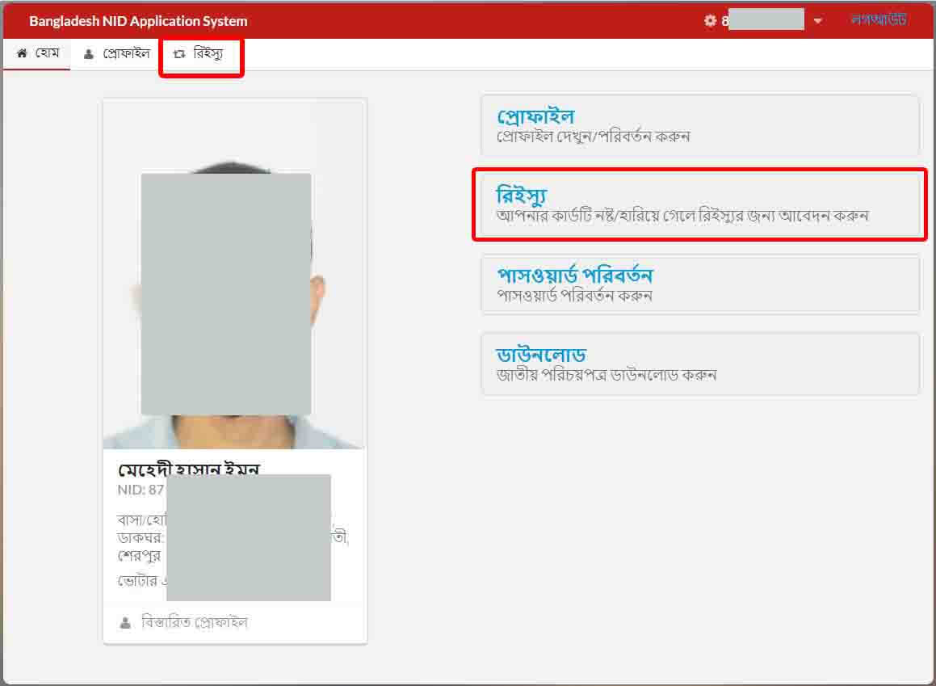
Task: Click the profile photo thumbnail
Action: 234,275
